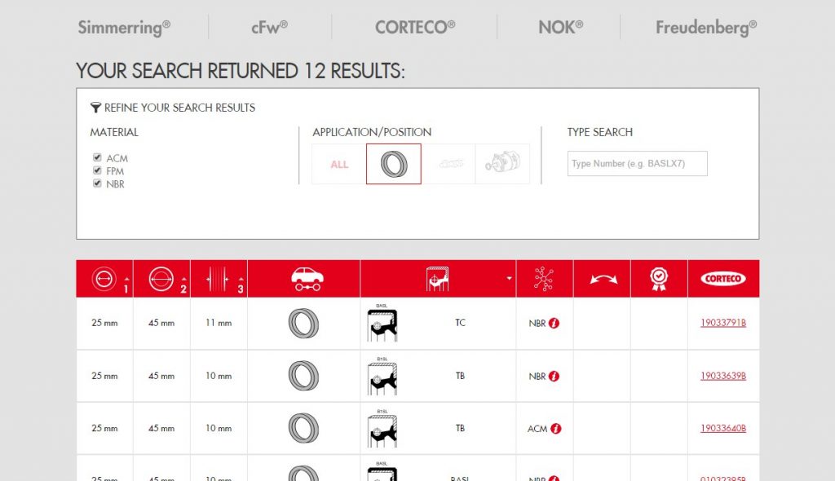
Task: Click the 25 mm cell in row 19033640B
Action: pyautogui.click(x=104, y=428)
